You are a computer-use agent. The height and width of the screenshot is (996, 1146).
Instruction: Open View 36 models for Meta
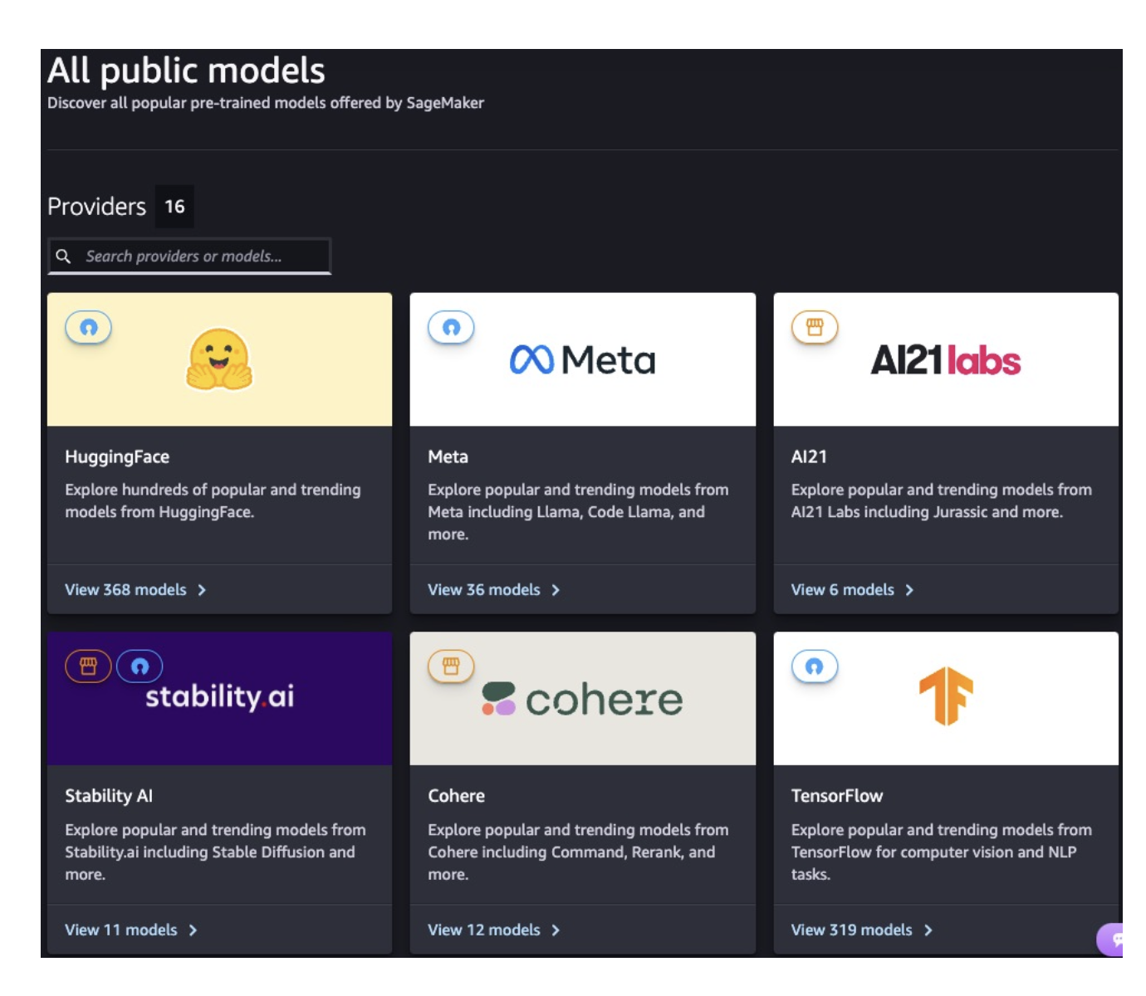tap(484, 590)
